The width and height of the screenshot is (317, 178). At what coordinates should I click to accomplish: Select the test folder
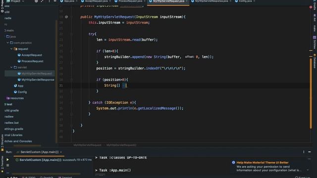point(8,104)
